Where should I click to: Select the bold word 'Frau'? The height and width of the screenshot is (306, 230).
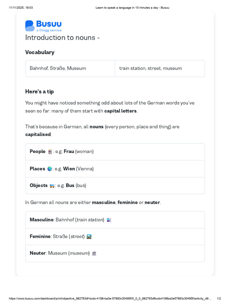click(x=69, y=152)
